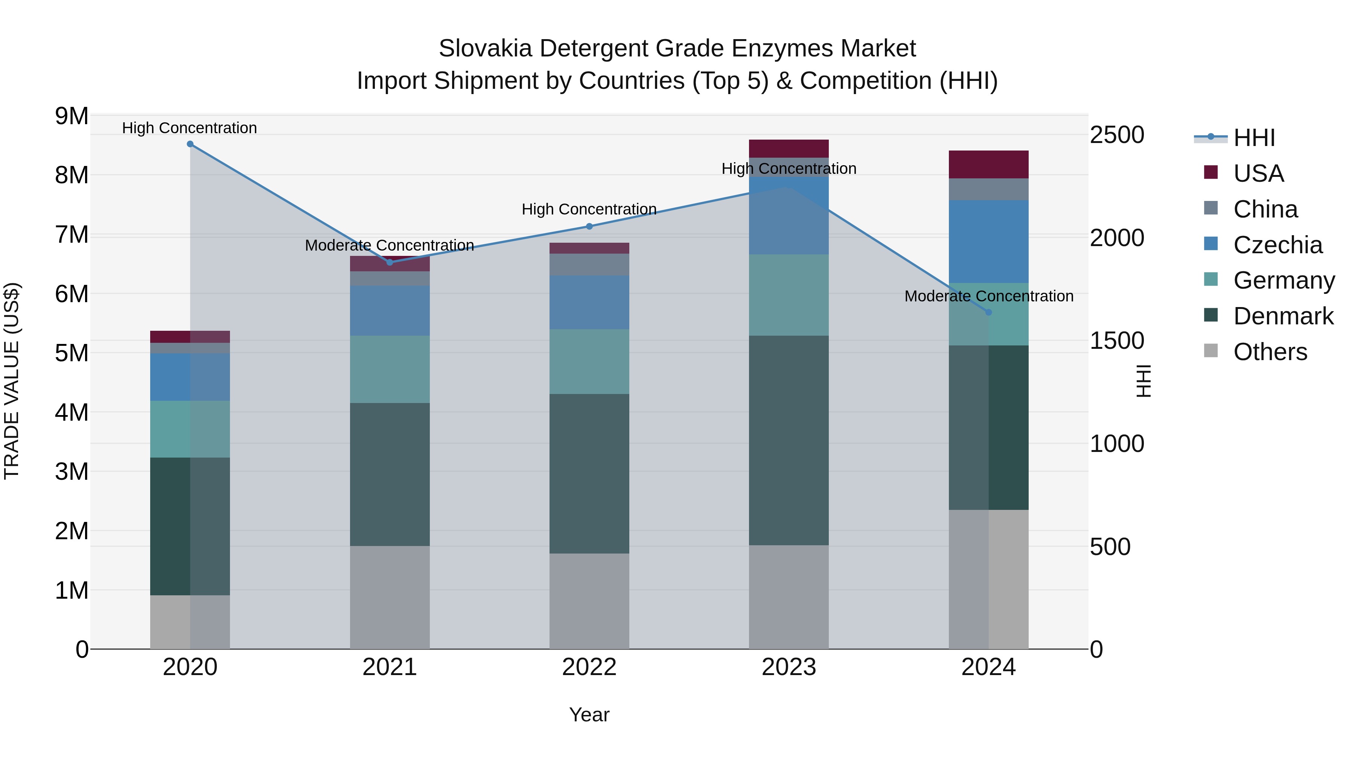Select the 2022 HHI data point
Image resolution: width=1355 pixels, height=762 pixels.
coord(589,227)
